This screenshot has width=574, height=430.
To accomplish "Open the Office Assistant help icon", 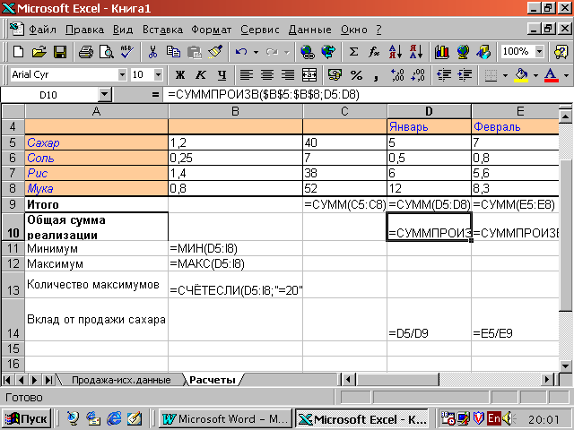I will 561,52.
